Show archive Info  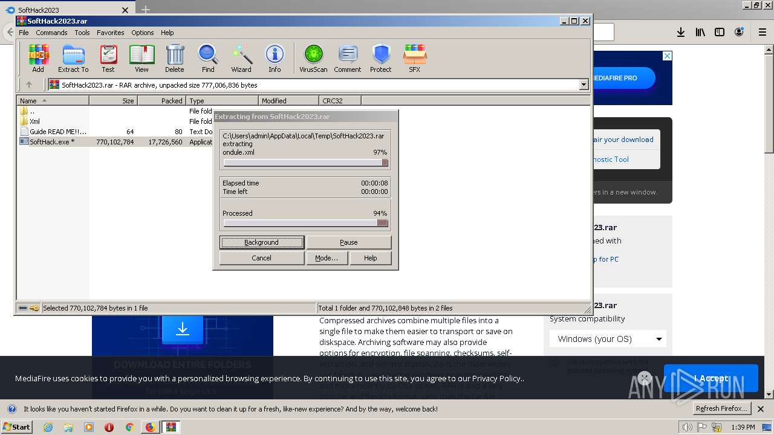[x=275, y=59]
